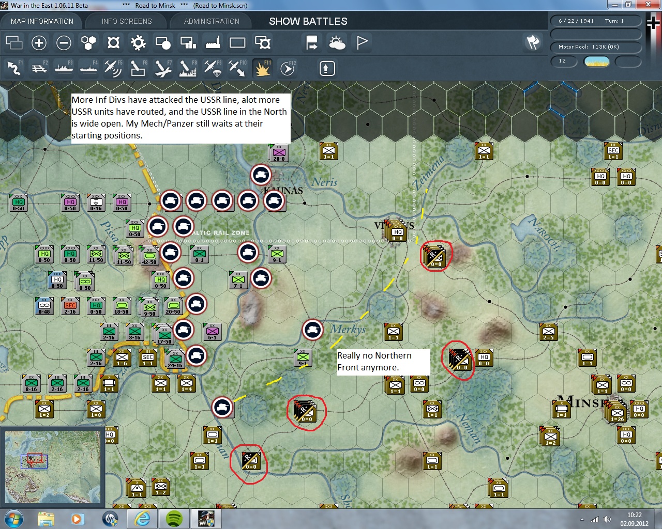
Task: Select the 42-50 unit counter
Action: click(x=149, y=256)
